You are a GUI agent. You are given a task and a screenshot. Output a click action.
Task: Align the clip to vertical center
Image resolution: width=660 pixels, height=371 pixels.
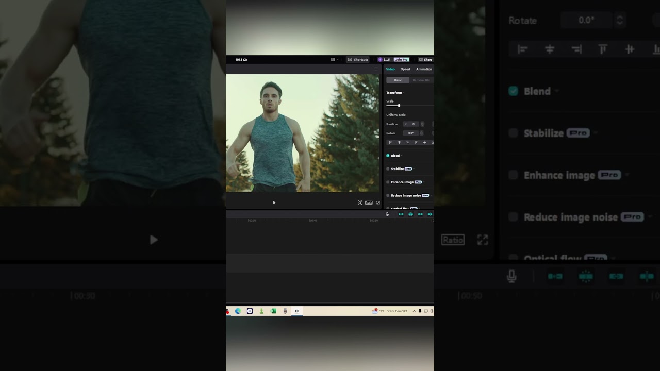point(425,142)
